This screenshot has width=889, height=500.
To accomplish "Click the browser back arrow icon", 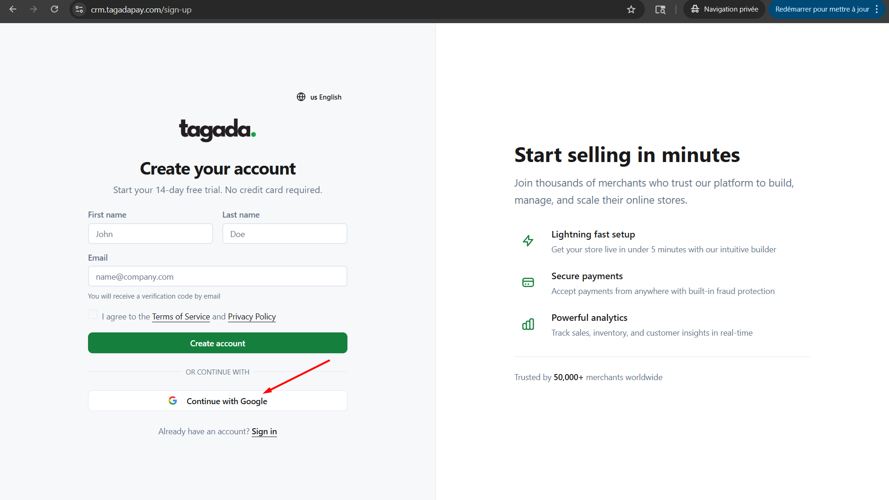I will pos(13,9).
